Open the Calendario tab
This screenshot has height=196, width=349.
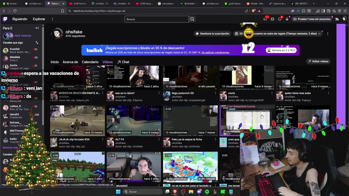pos(90,62)
